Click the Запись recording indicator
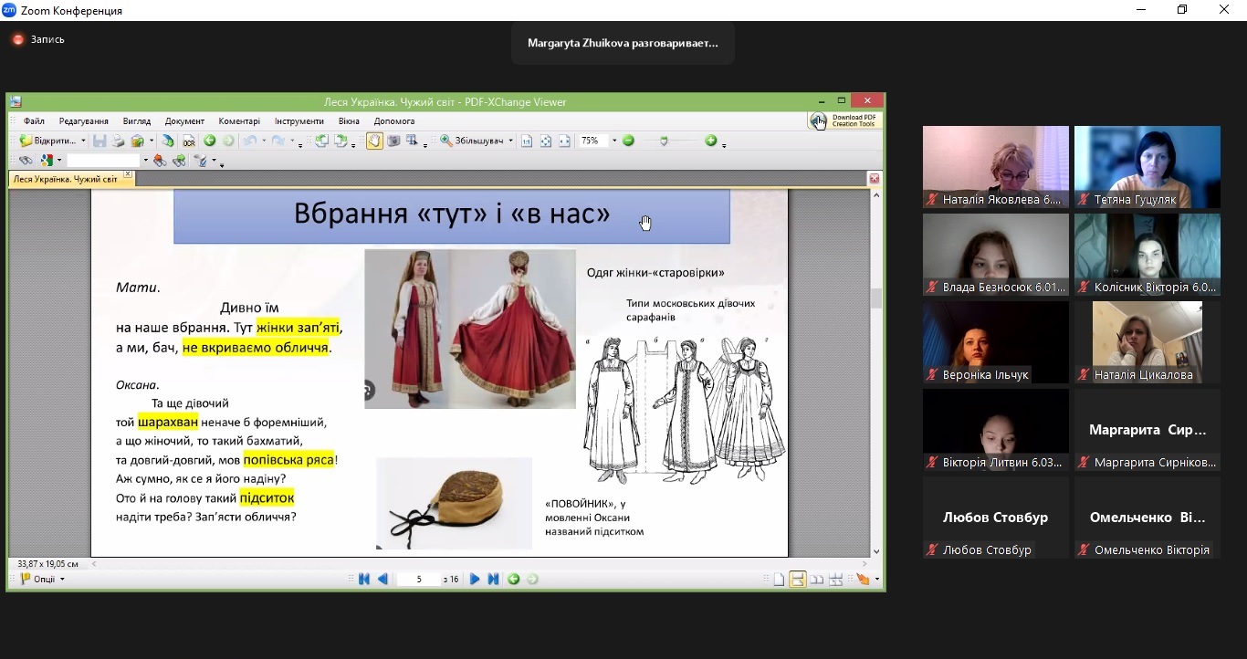Viewport: 1247px width, 659px height. point(37,39)
